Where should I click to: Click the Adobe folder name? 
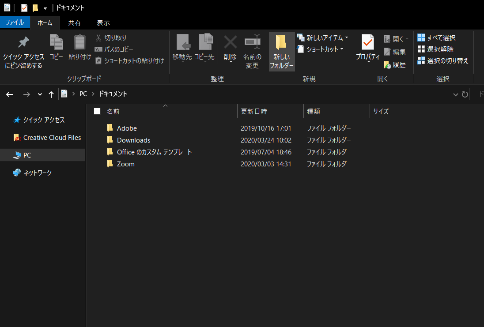tap(127, 128)
